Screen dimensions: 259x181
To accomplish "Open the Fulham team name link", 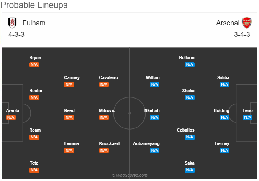I will pos(34,23).
